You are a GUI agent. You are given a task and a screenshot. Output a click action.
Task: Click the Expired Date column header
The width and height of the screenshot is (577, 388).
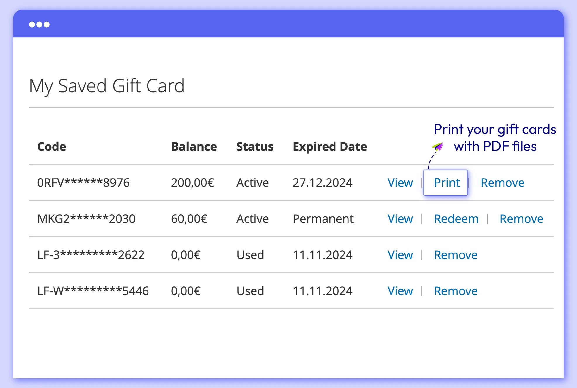[x=330, y=146]
